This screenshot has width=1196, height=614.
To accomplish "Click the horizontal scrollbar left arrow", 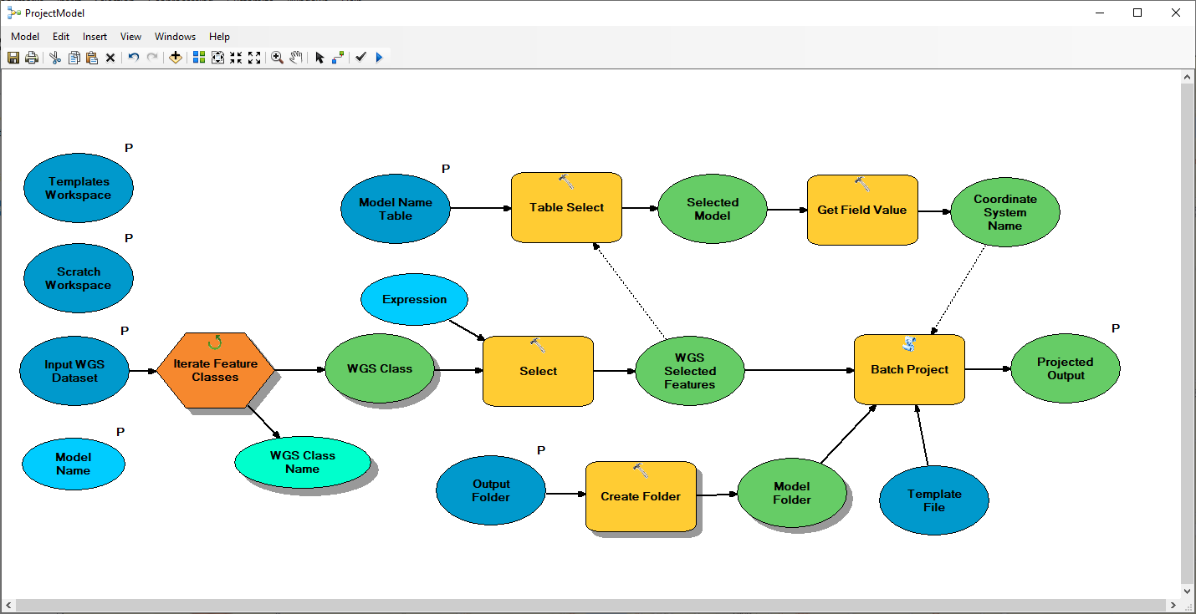I will (8, 605).
